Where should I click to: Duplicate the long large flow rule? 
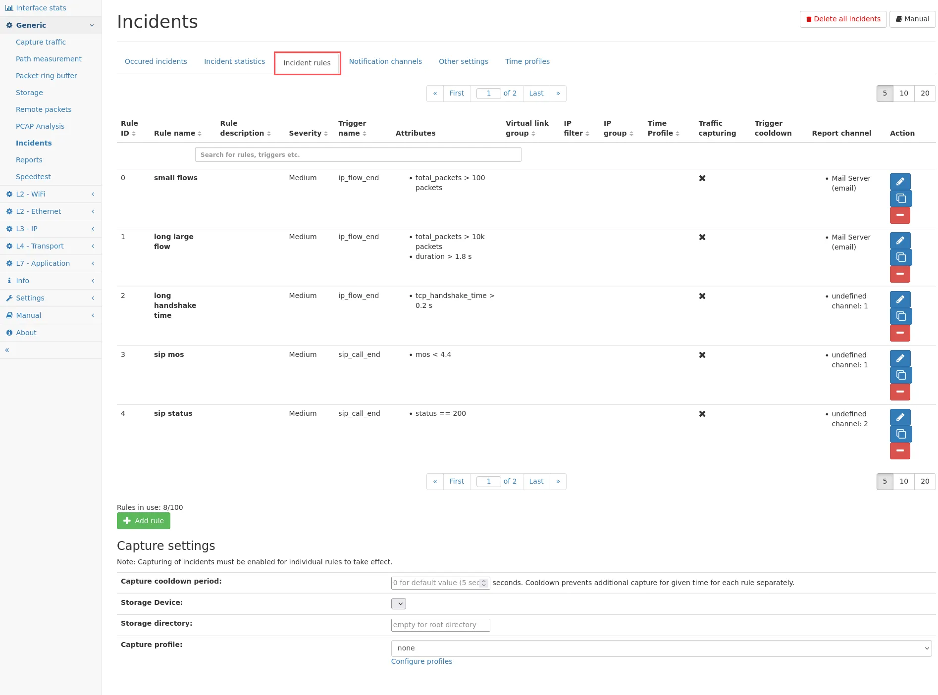tap(900, 257)
